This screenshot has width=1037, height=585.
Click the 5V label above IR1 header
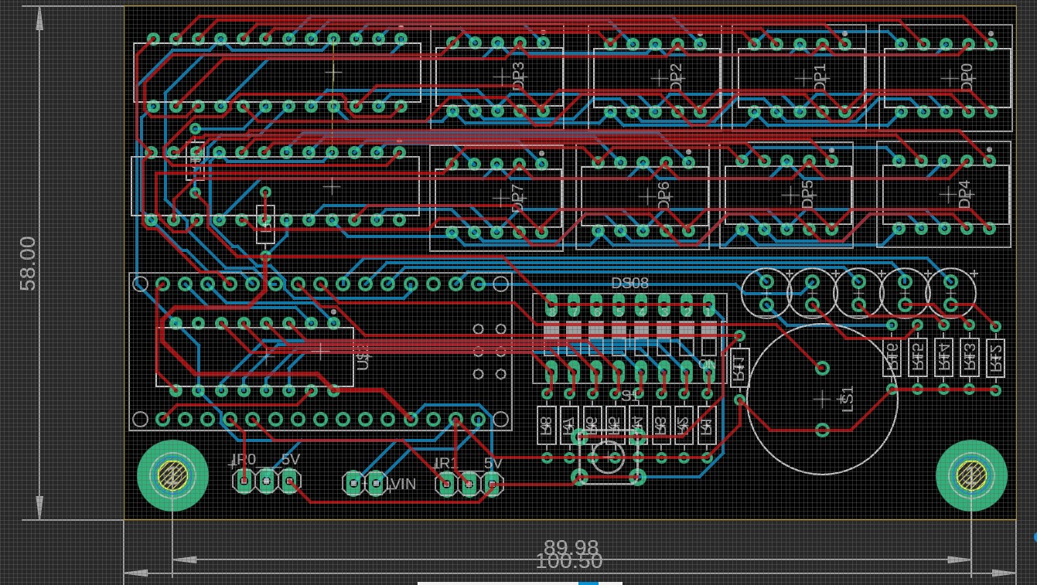pos(493,464)
